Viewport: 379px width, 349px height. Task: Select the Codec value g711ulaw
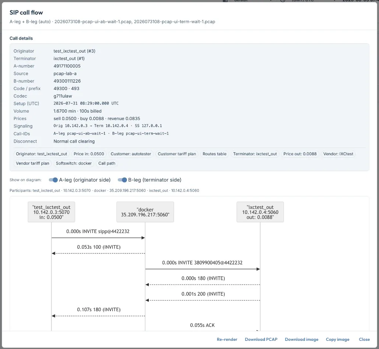(63, 96)
